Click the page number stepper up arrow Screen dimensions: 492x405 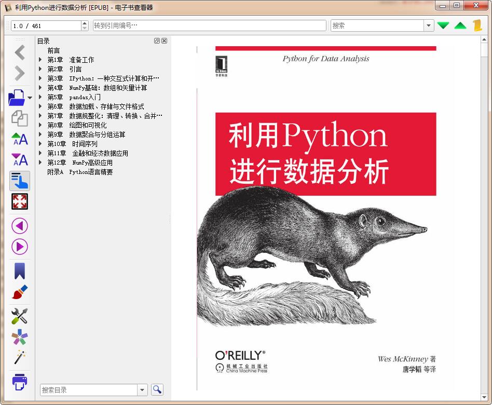(84, 22)
